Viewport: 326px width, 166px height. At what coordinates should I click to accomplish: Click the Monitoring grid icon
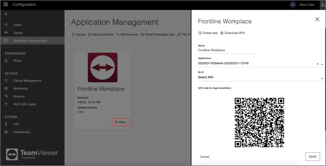[x=6, y=88]
